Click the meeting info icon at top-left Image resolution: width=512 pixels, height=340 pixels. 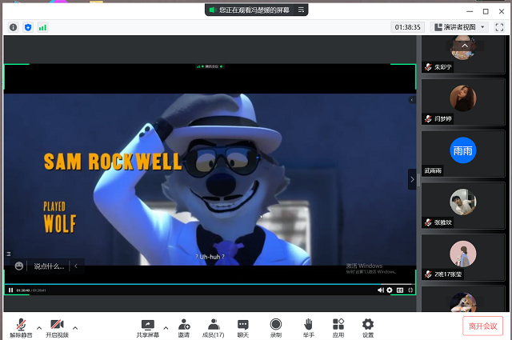pyautogui.click(x=14, y=27)
